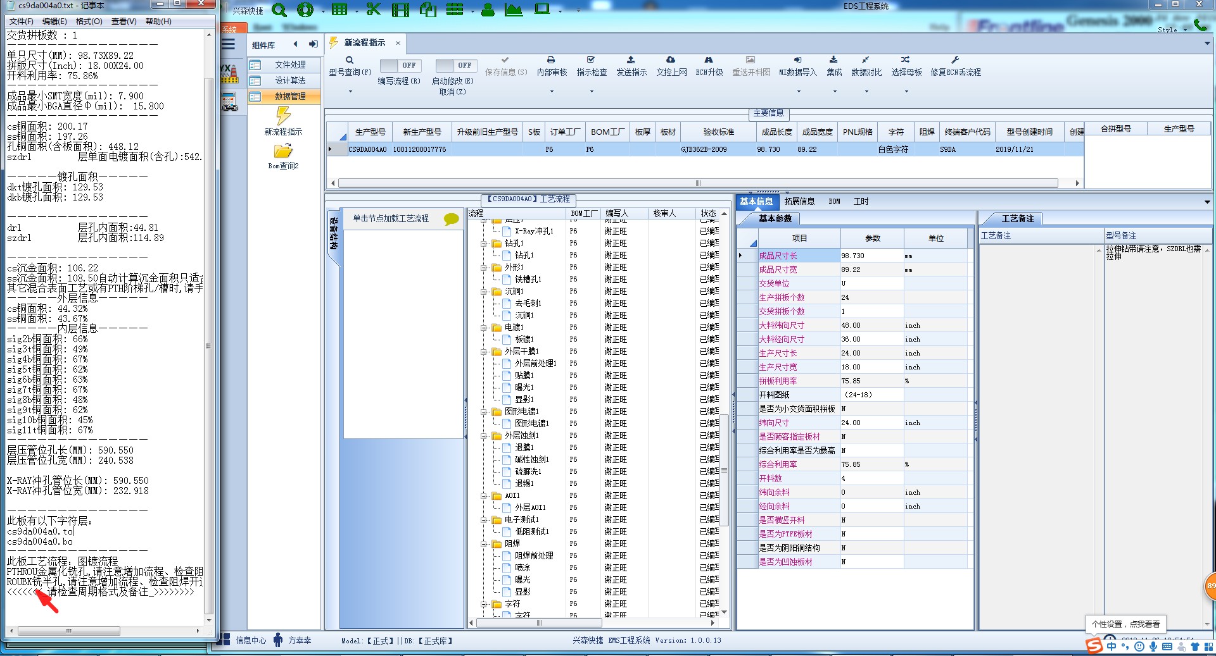
Task: Open dropdown arrow under 选择母板
Action: click(x=906, y=92)
